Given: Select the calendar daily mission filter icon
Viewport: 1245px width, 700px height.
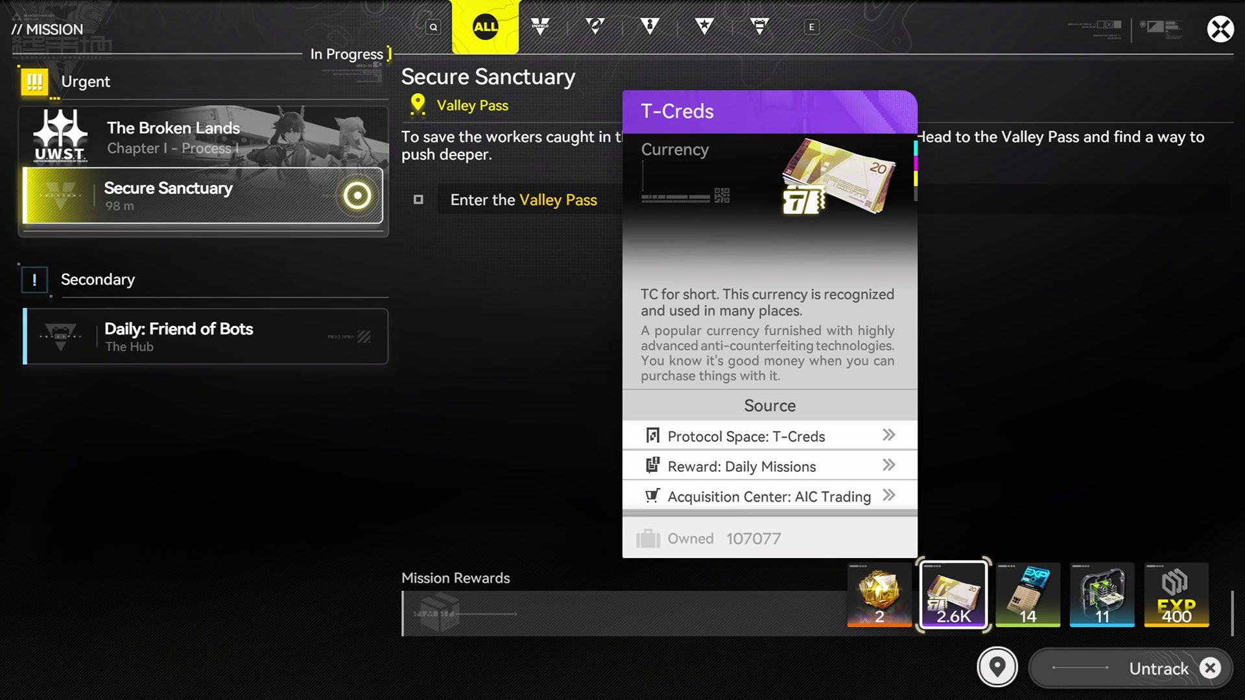Looking at the screenshot, I should pos(759,27).
